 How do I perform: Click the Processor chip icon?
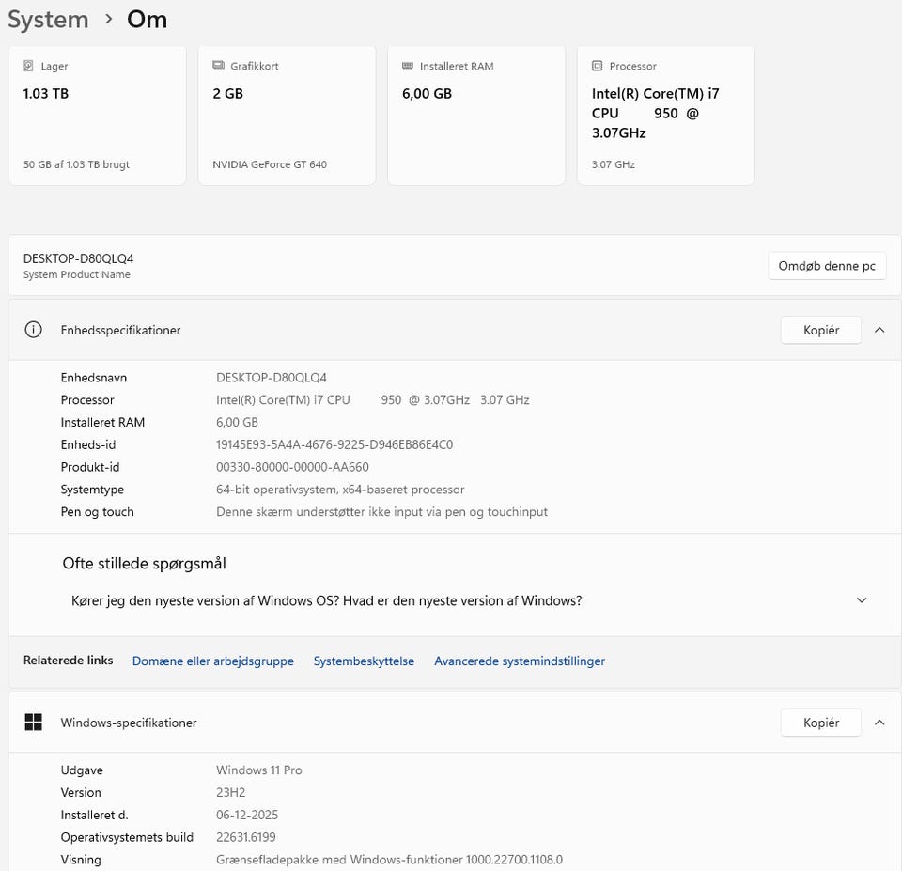(x=598, y=67)
